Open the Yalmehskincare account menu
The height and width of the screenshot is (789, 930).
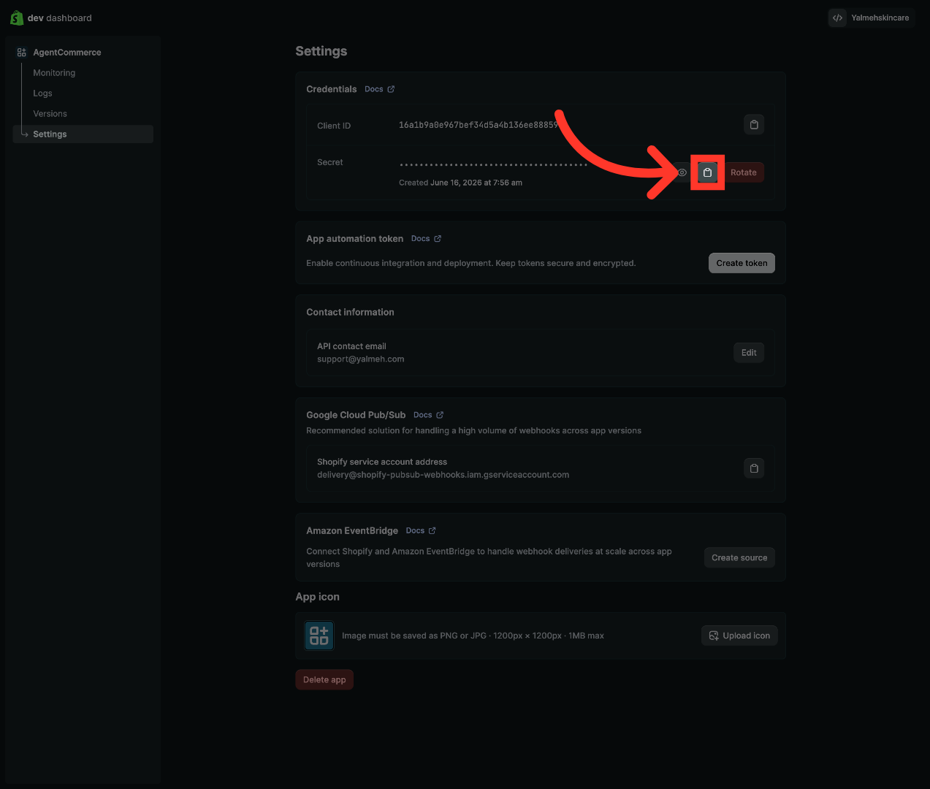tap(871, 18)
